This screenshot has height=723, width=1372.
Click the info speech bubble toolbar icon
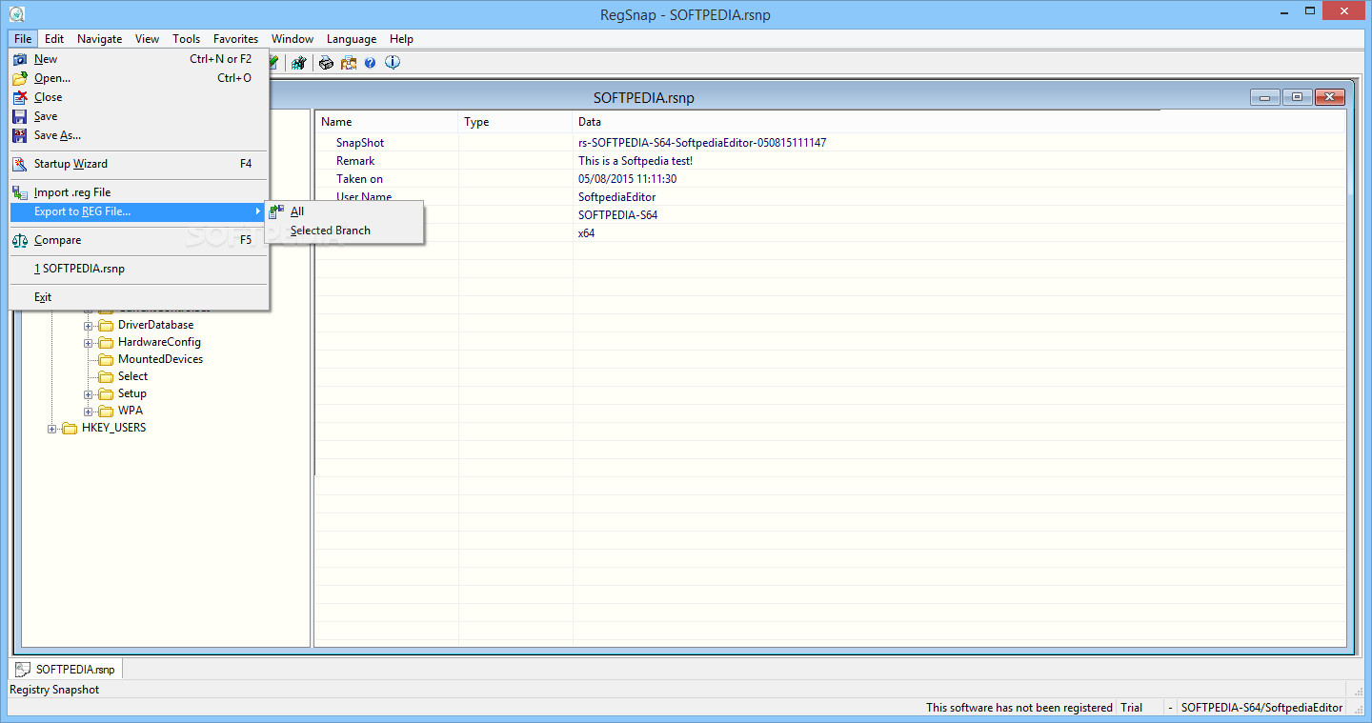tap(392, 63)
